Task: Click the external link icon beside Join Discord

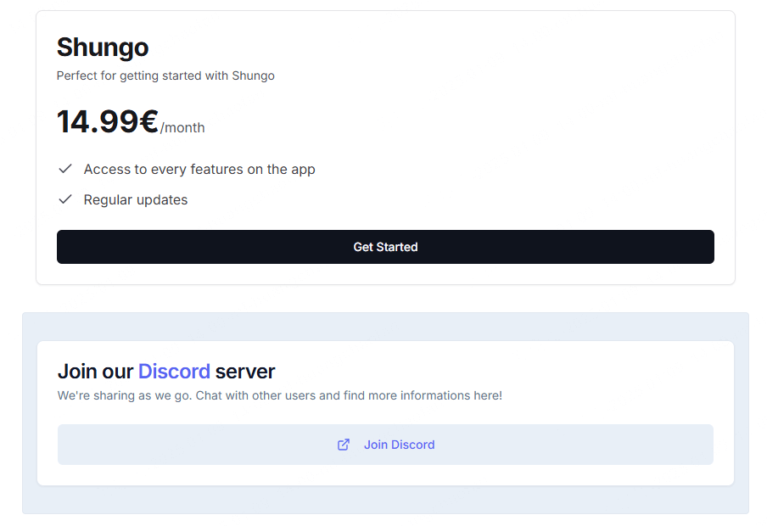Action: pyautogui.click(x=344, y=445)
